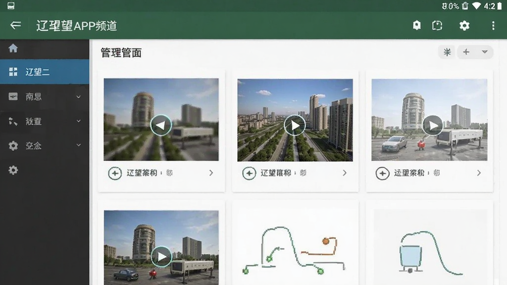
Task: Expand the chevron of the third sidebar item
Action: coord(79,121)
